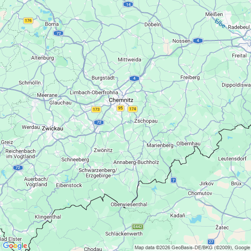The width and height of the screenshot is (251, 251).
Task: Click the A4 shield near Nossen
Action: tap(198, 41)
